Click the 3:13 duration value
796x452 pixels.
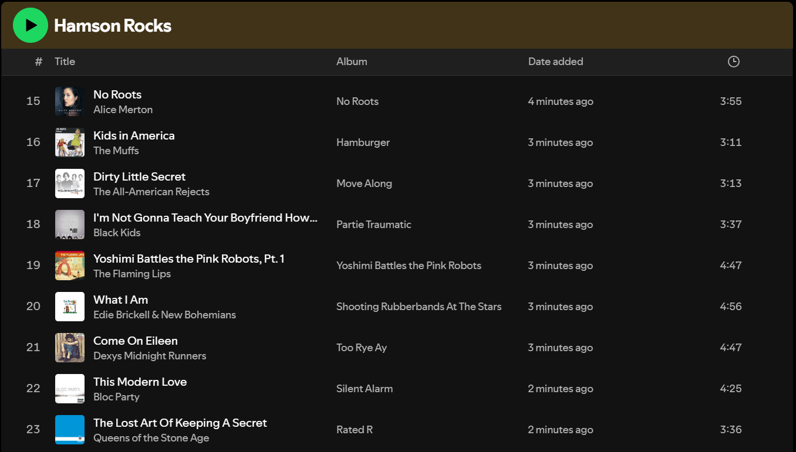pos(731,183)
